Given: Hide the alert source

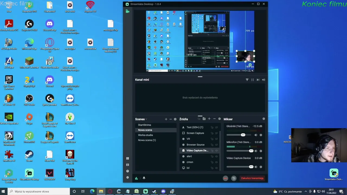Looking at the screenshot, I should coord(216,156).
